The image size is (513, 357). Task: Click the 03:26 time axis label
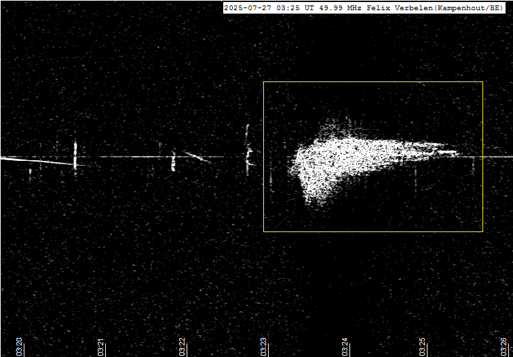tap(503, 347)
